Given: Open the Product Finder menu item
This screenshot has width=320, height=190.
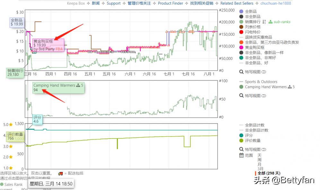Looking at the screenshot, I should [x=170, y=3].
